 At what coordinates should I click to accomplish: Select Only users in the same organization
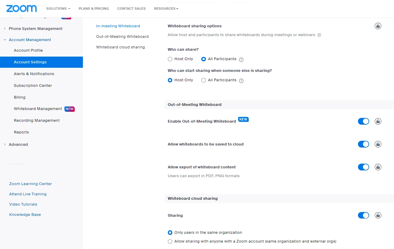click(x=170, y=233)
